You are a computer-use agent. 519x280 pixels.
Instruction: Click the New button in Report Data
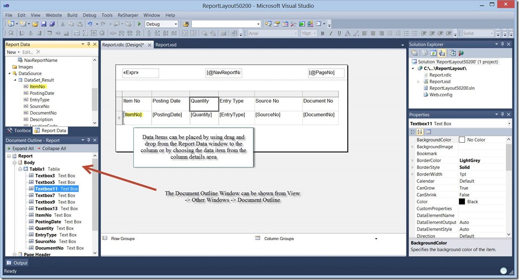[x=13, y=52]
